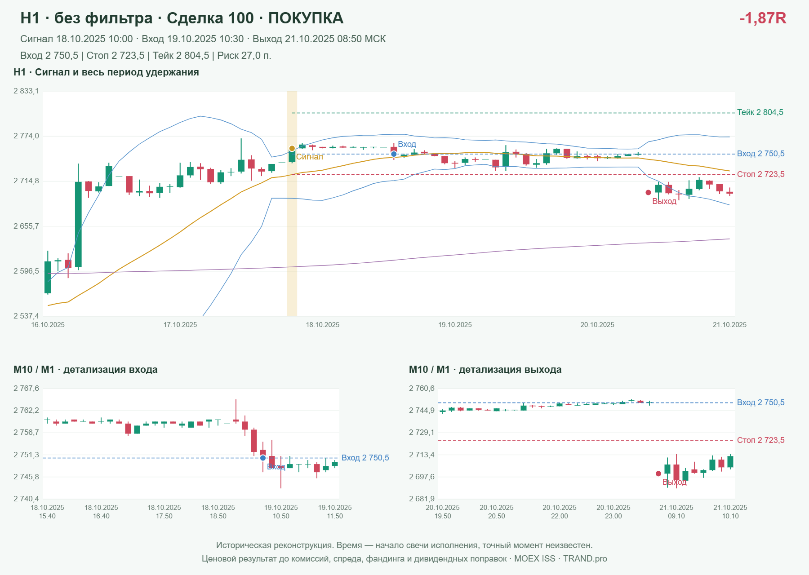
Task: Click the orange Сигнал marker dot on H1 chart
Action: click(x=292, y=148)
